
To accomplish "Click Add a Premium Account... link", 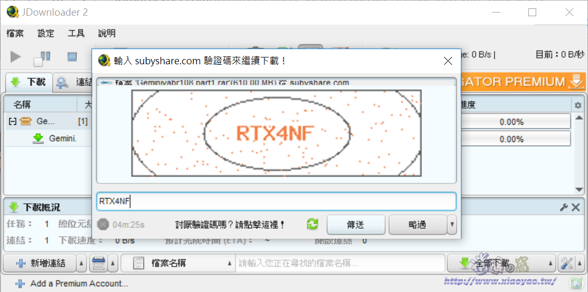I will pyautogui.click(x=79, y=284).
